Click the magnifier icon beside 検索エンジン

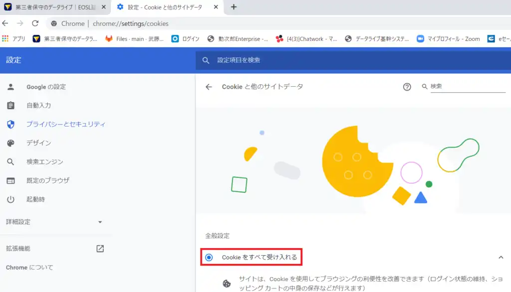point(11,162)
